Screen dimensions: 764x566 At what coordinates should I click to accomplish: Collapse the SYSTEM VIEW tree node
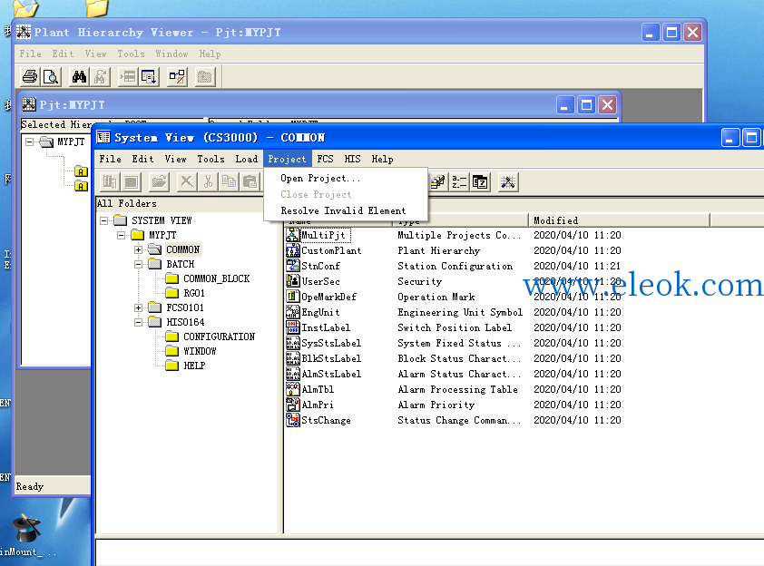click(103, 220)
